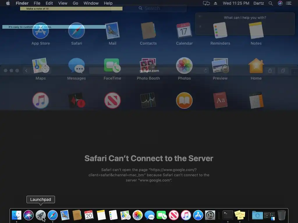Open Calendar app showing 17
The image size is (298, 223).
184,31
